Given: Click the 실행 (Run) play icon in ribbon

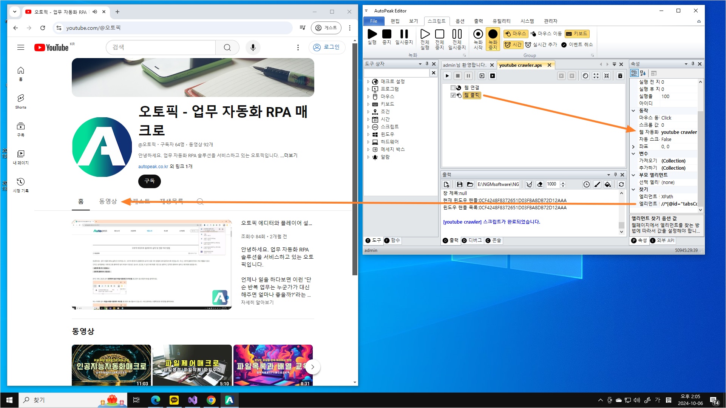Looking at the screenshot, I should click(372, 34).
